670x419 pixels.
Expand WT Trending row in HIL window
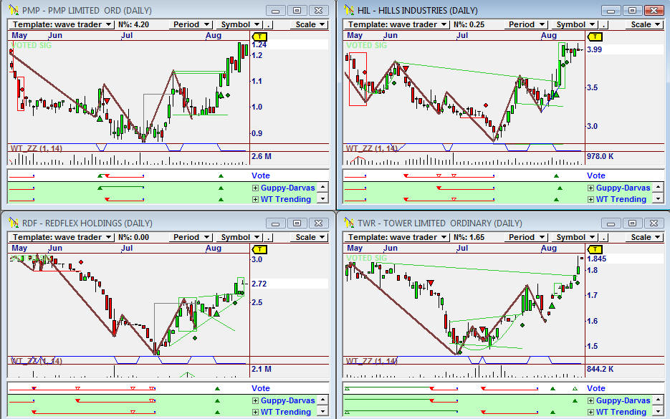[590, 199]
